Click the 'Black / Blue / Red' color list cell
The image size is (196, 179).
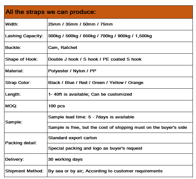[120, 83]
